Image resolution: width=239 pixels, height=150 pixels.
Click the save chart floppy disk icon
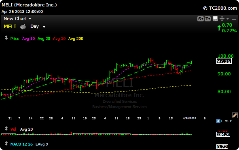click(x=215, y=19)
